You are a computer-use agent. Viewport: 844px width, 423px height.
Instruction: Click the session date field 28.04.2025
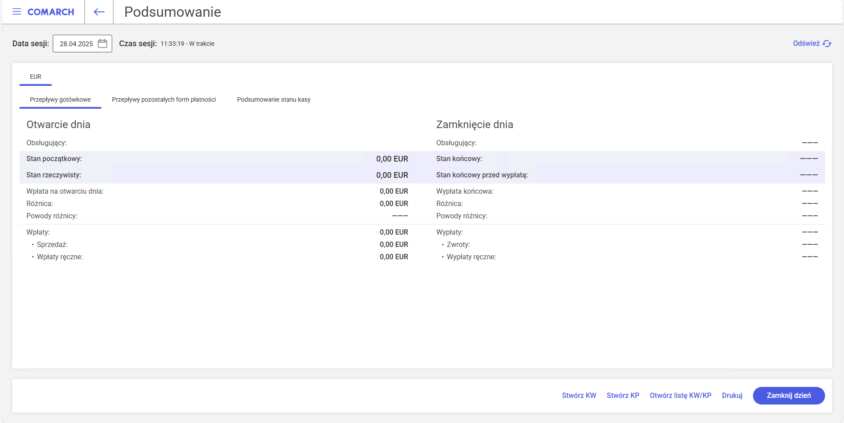[x=82, y=44]
